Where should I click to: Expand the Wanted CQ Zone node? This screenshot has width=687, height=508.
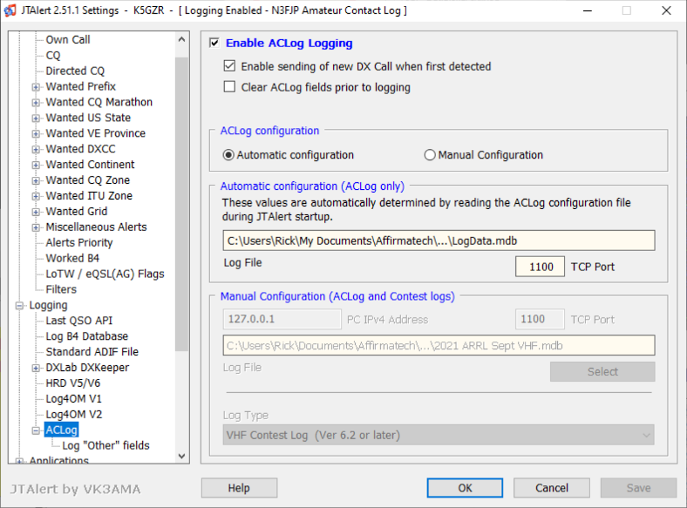(x=36, y=180)
